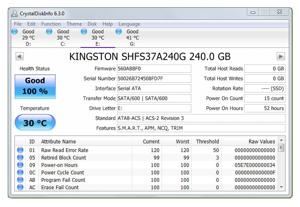300x207 pixels.
Task: Click the scroll up arrow of attribute list
Action: coord(281,140)
